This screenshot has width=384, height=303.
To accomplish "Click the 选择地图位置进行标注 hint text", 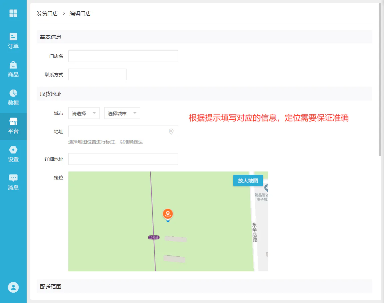I will [x=106, y=142].
